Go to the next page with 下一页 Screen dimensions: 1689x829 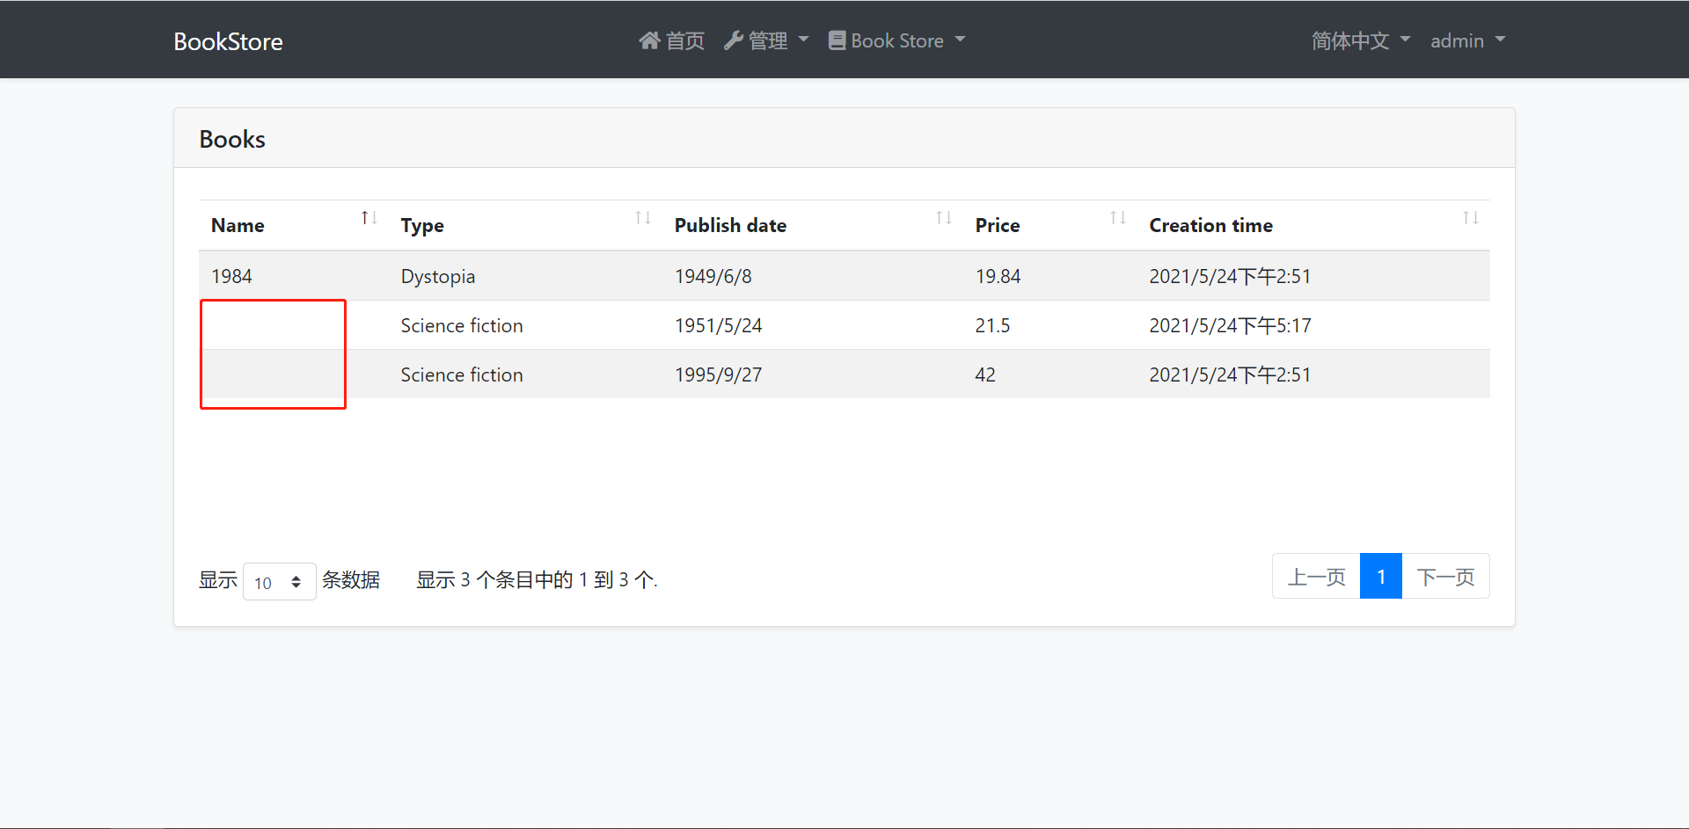click(x=1445, y=576)
